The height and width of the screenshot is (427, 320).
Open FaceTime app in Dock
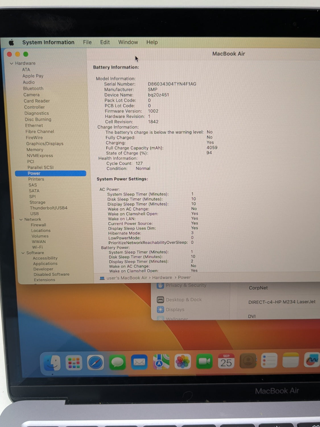[204, 361]
